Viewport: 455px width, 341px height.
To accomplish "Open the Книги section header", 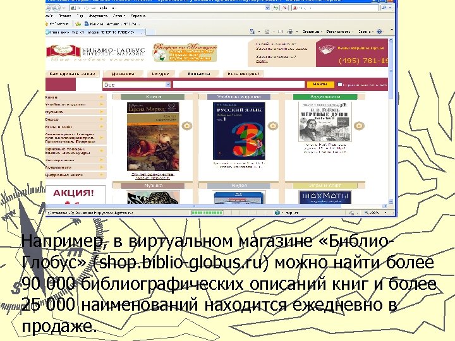I will click(x=153, y=97).
